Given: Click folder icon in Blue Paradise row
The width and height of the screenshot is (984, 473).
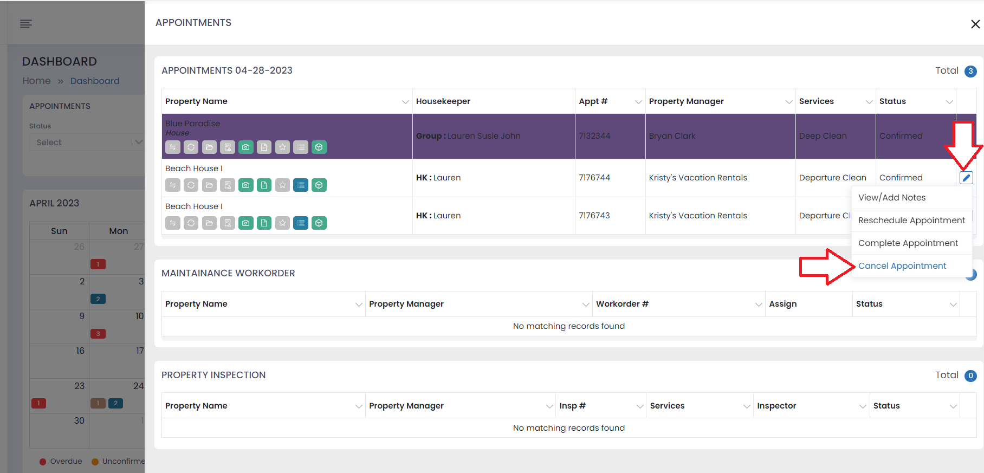Looking at the screenshot, I should [x=209, y=147].
